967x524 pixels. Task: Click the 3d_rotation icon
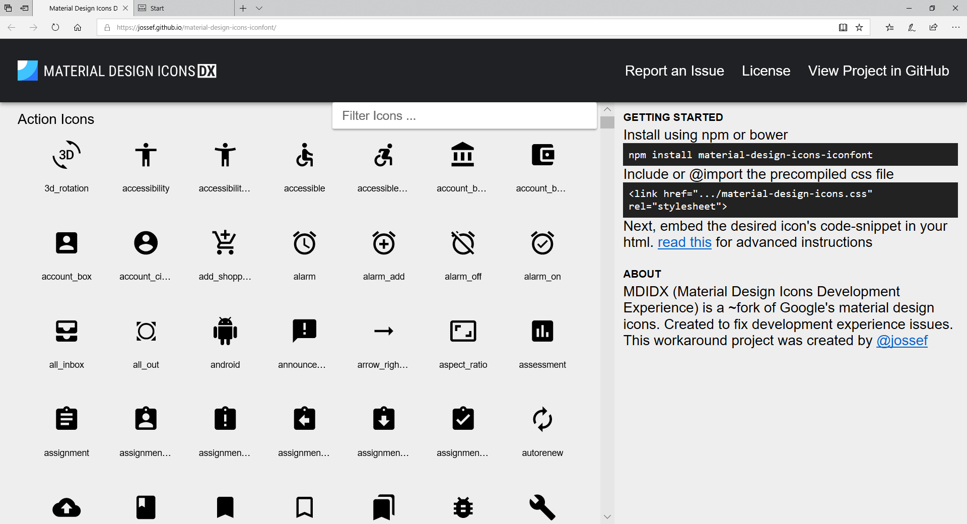pyautogui.click(x=66, y=155)
